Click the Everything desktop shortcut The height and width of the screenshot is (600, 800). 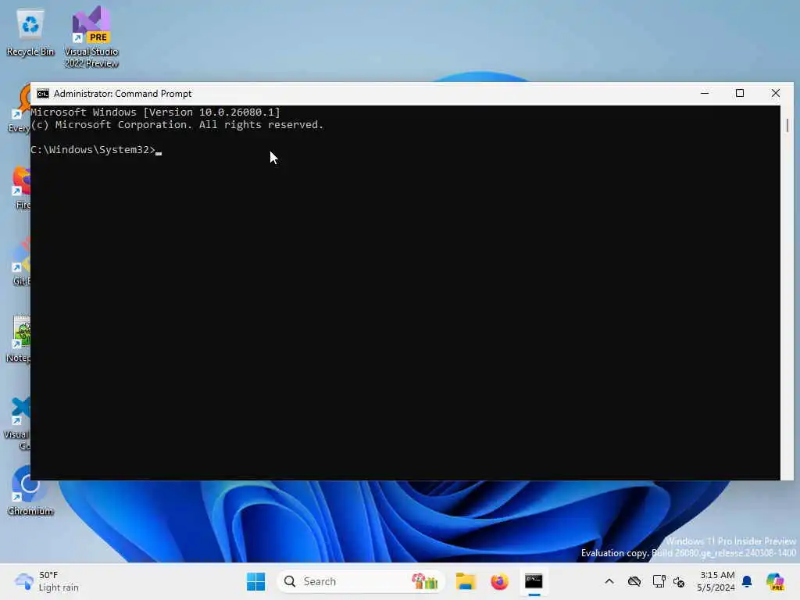[x=20, y=108]
